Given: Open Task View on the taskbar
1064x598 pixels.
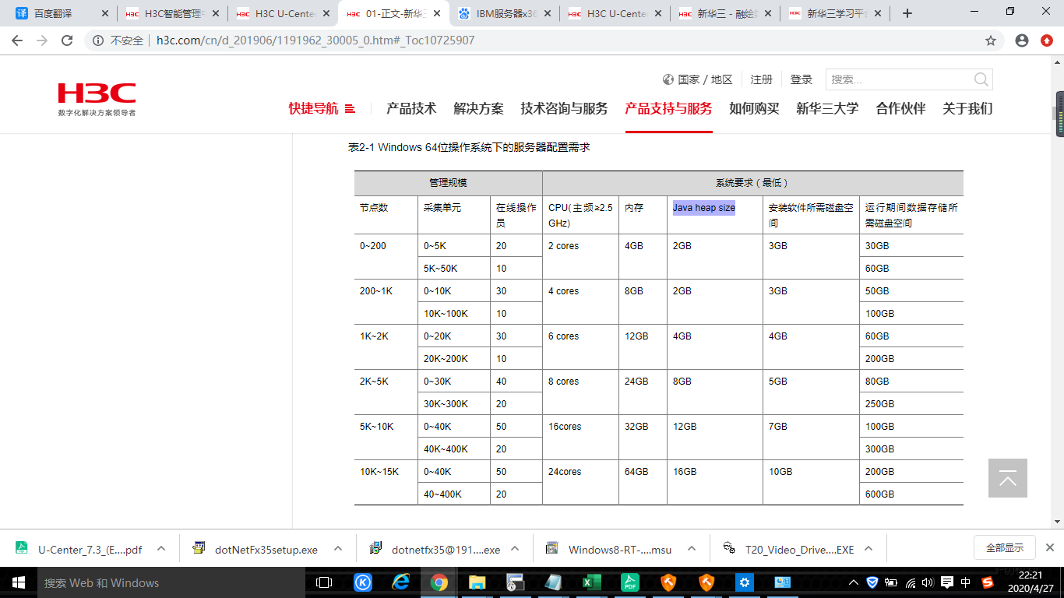Looking at the screenshot, I should click(x=324, y=582).
